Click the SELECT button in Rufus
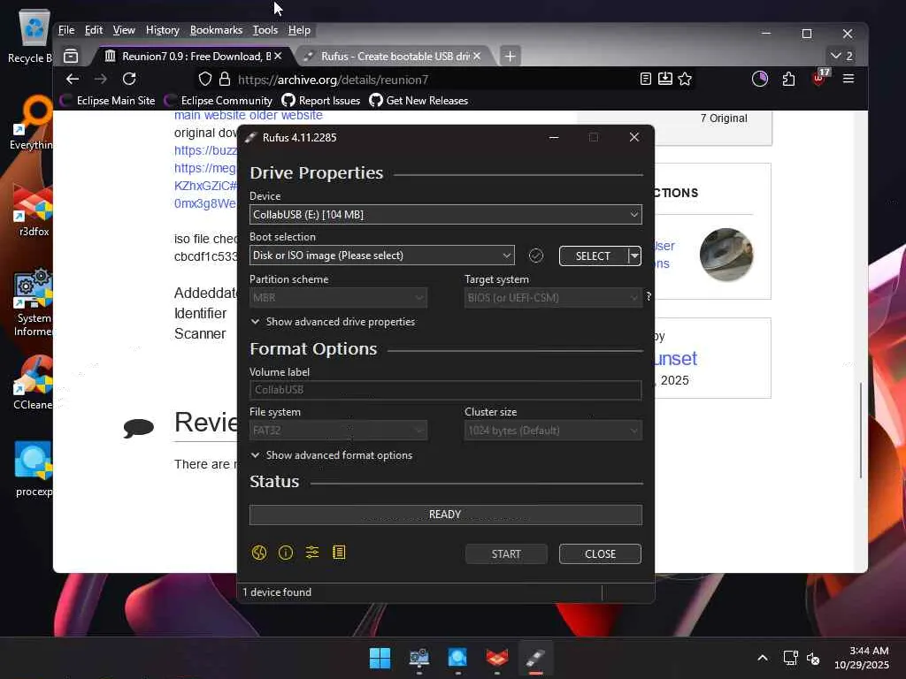This screenshot has width=906, height=679. pyautogui.click(x=593, y=256)
